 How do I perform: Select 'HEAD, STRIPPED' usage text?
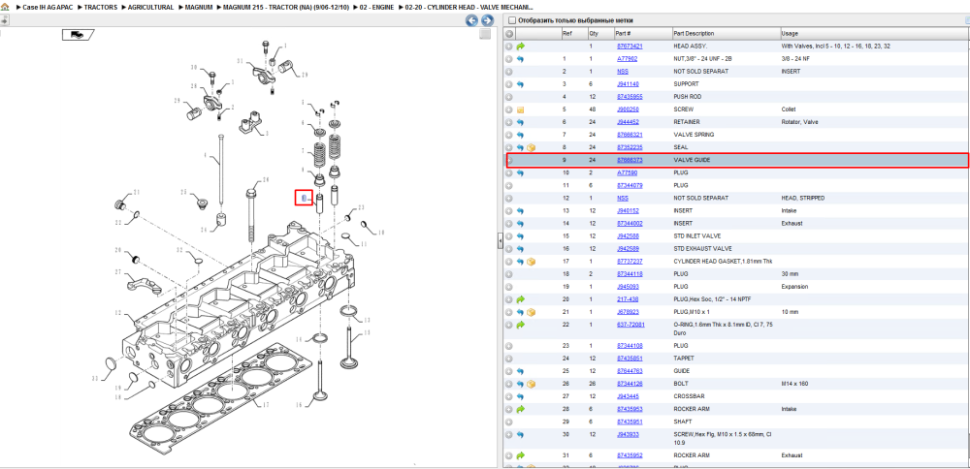802,199
